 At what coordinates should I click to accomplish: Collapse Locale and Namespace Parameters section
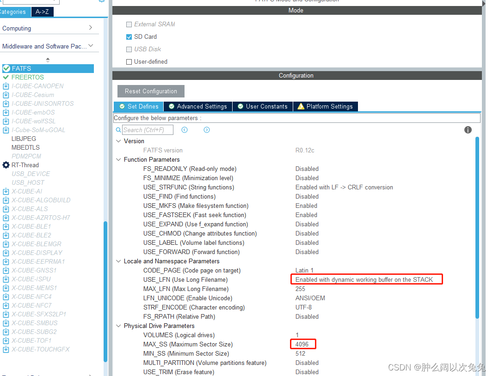pyautogui.click(x=118, y=261)
